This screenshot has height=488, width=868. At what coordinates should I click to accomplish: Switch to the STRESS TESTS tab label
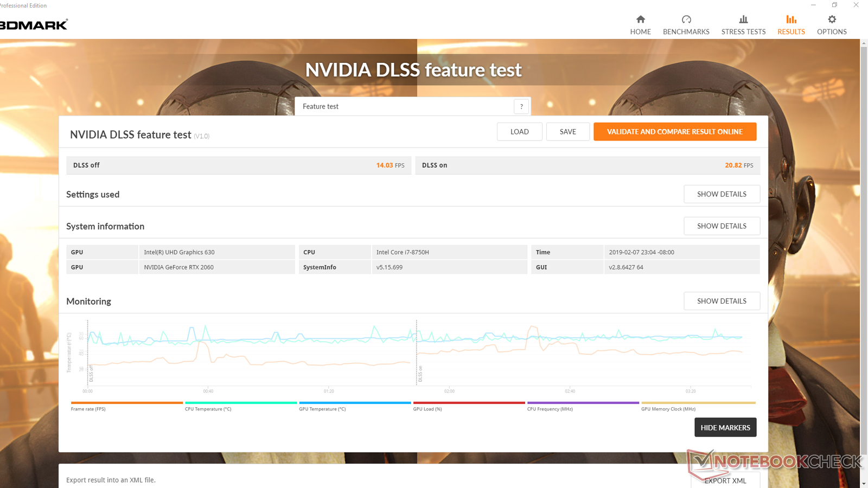point(743,32)
